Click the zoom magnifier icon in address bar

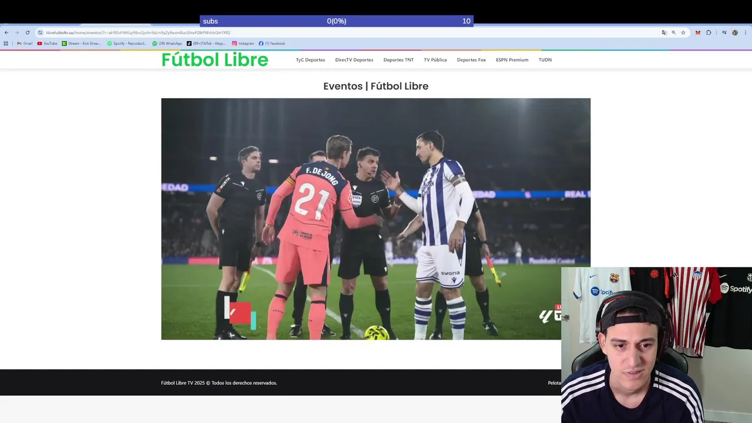pyautogui.click(x=674, y=32)
